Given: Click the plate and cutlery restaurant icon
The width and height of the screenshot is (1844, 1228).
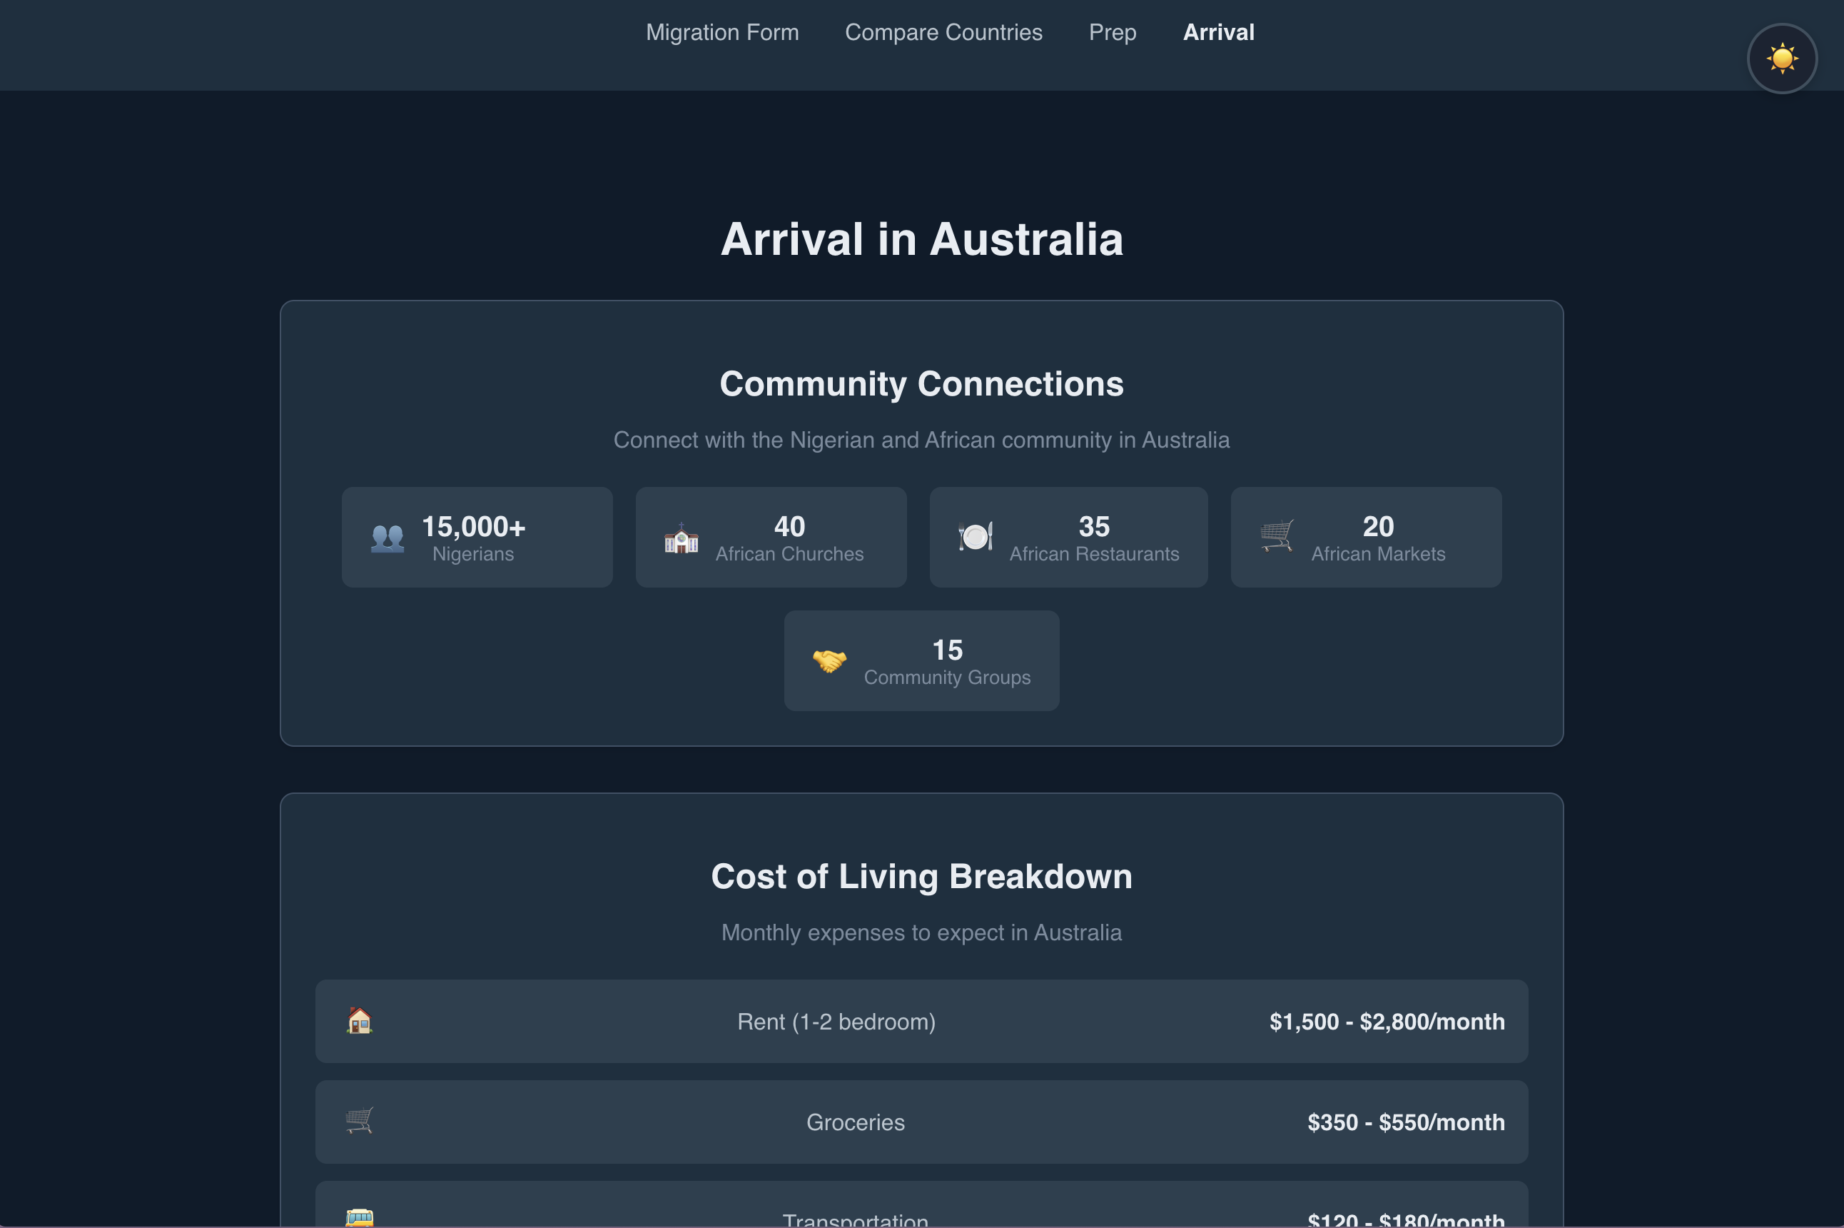Looking at the screenshot, I should (976, 536).
